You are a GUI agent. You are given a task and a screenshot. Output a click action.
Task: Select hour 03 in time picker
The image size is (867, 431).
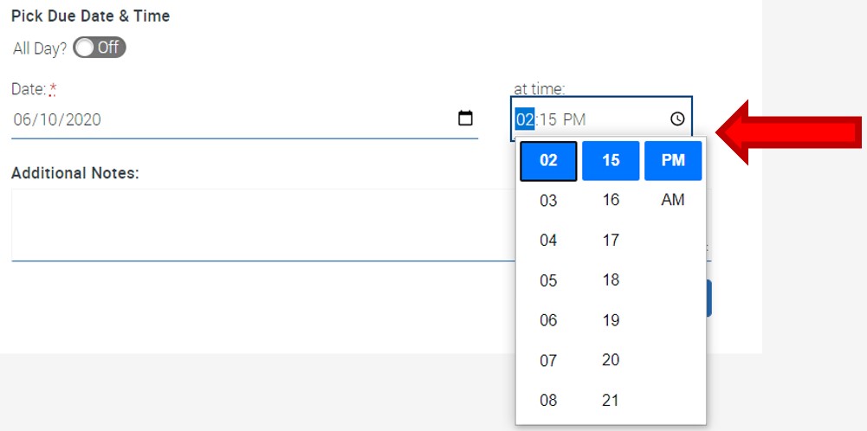click(x=548, y=201)
